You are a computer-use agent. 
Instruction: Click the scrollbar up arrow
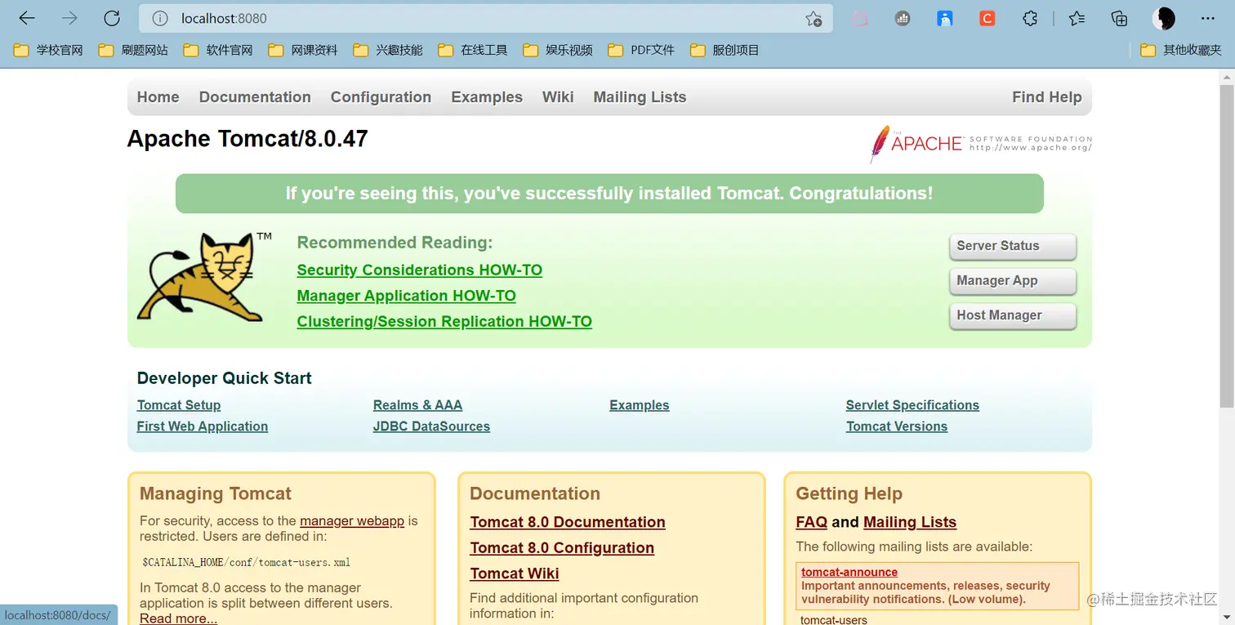tap(1226, 77)
